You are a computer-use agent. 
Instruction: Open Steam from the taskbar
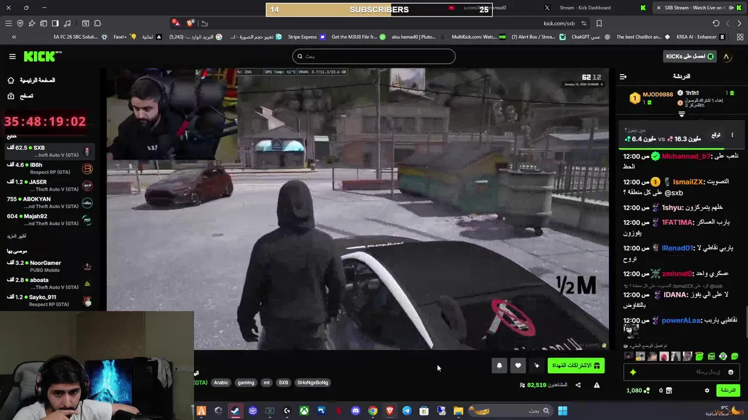pos(235,411)
